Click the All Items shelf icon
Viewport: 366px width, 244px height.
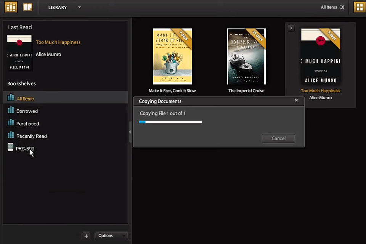click(11, 97)
